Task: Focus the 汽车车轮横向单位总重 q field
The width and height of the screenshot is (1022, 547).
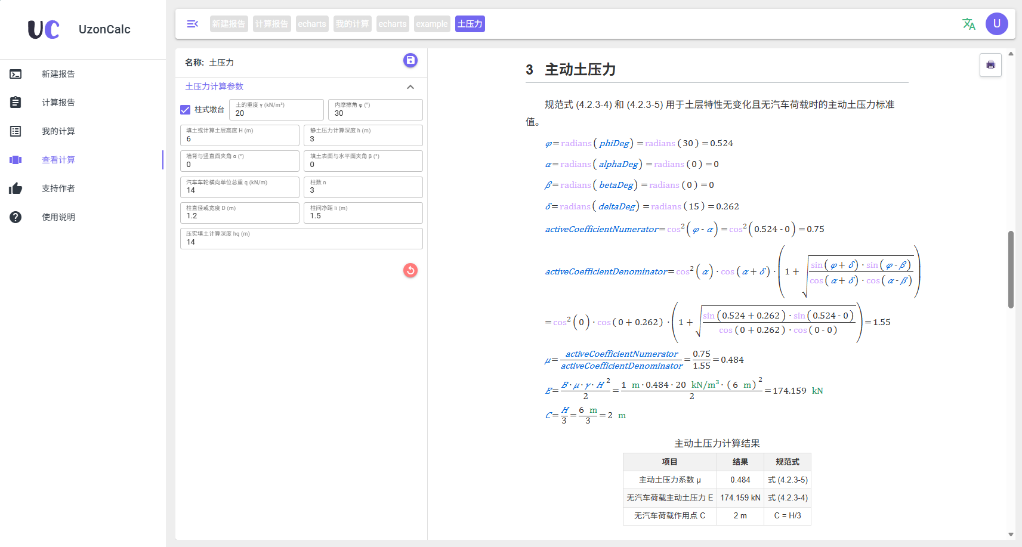Action: 239,187
